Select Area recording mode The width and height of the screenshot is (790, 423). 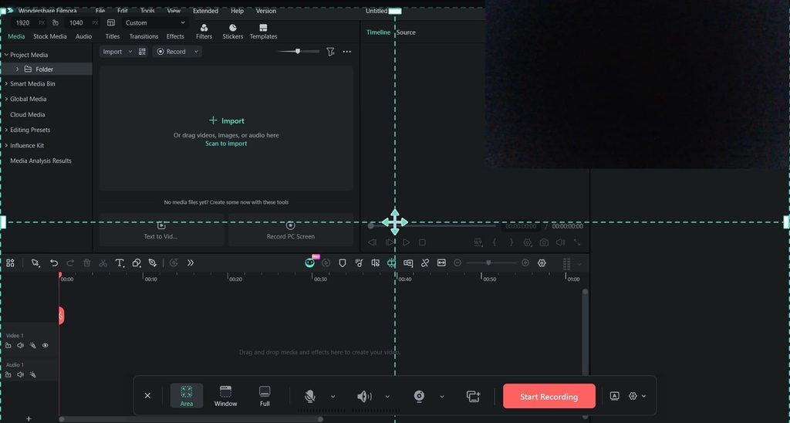tap(187, 396)
